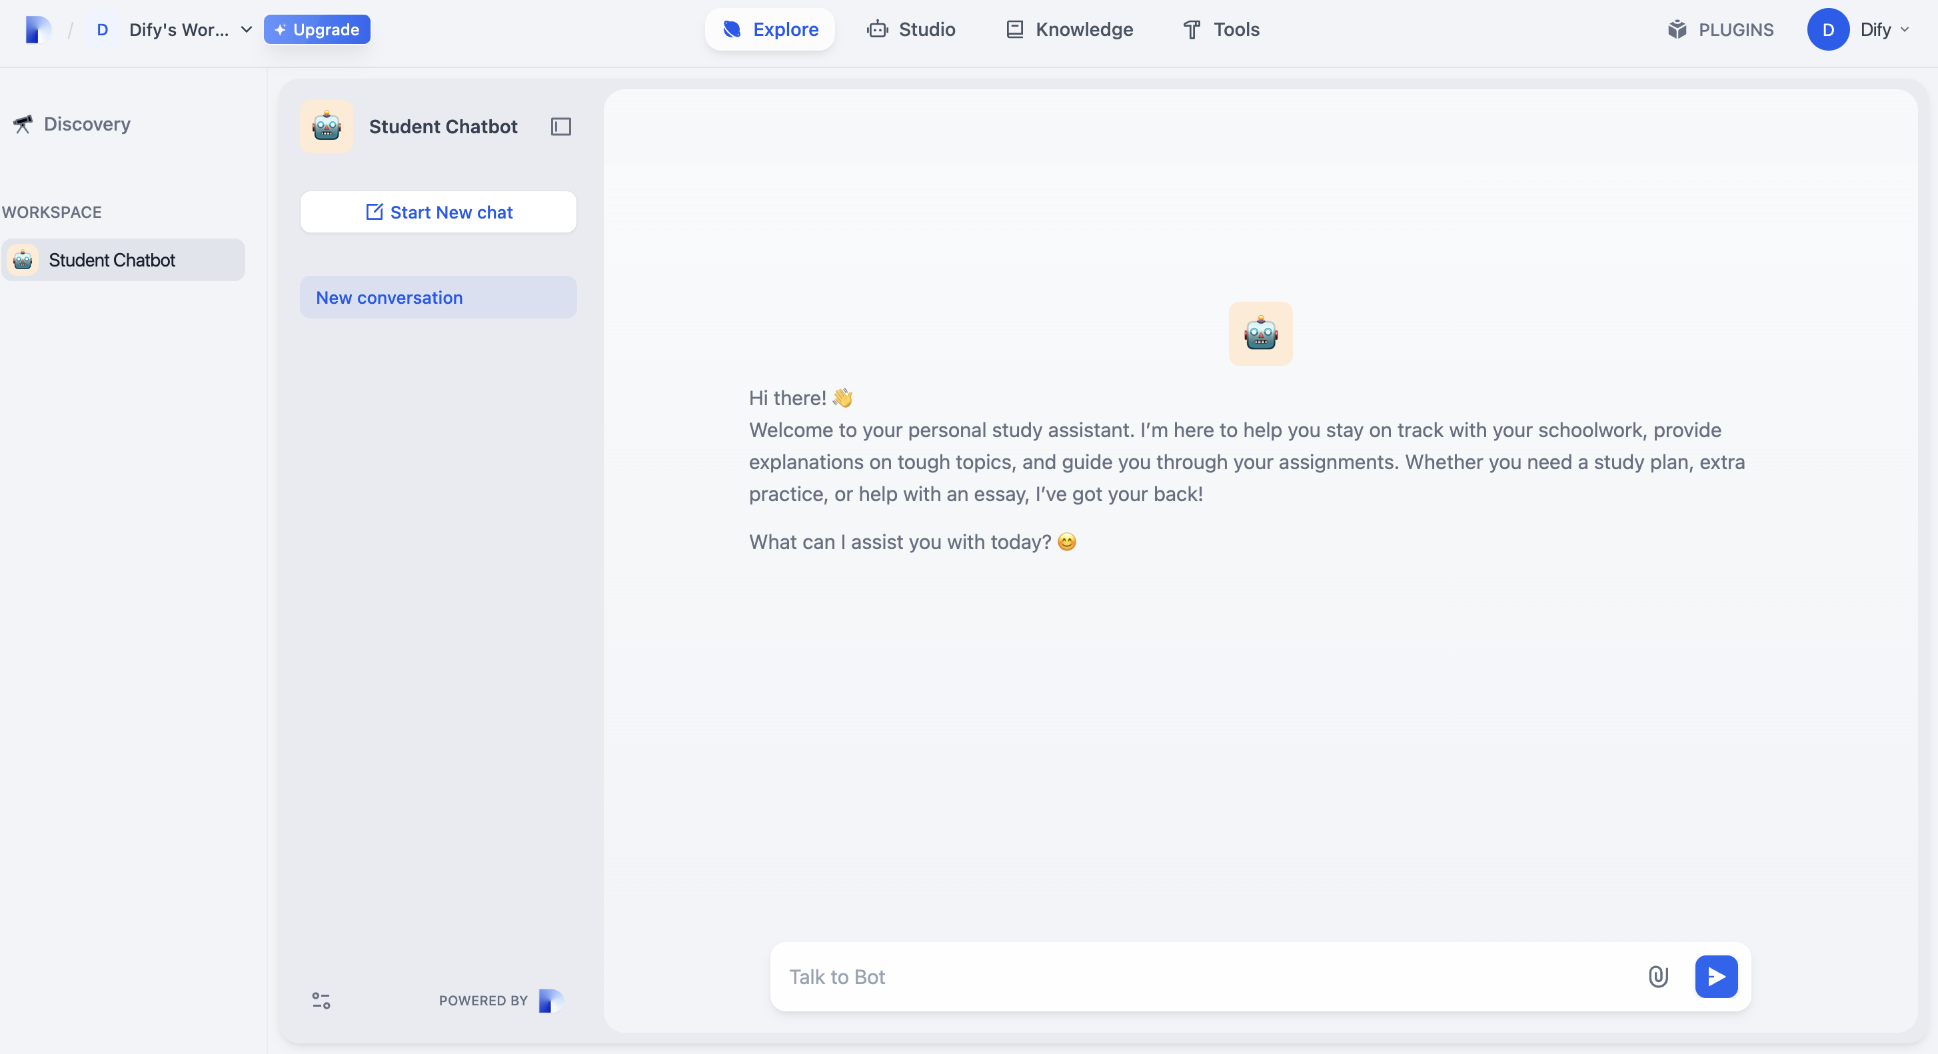Go to the Tools tab
This screenshot has width=1938, height=1054.
[1221, 29]
